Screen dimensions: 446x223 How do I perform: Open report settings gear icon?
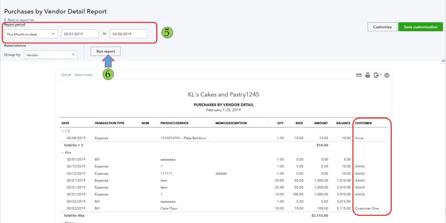pos(387,75)
